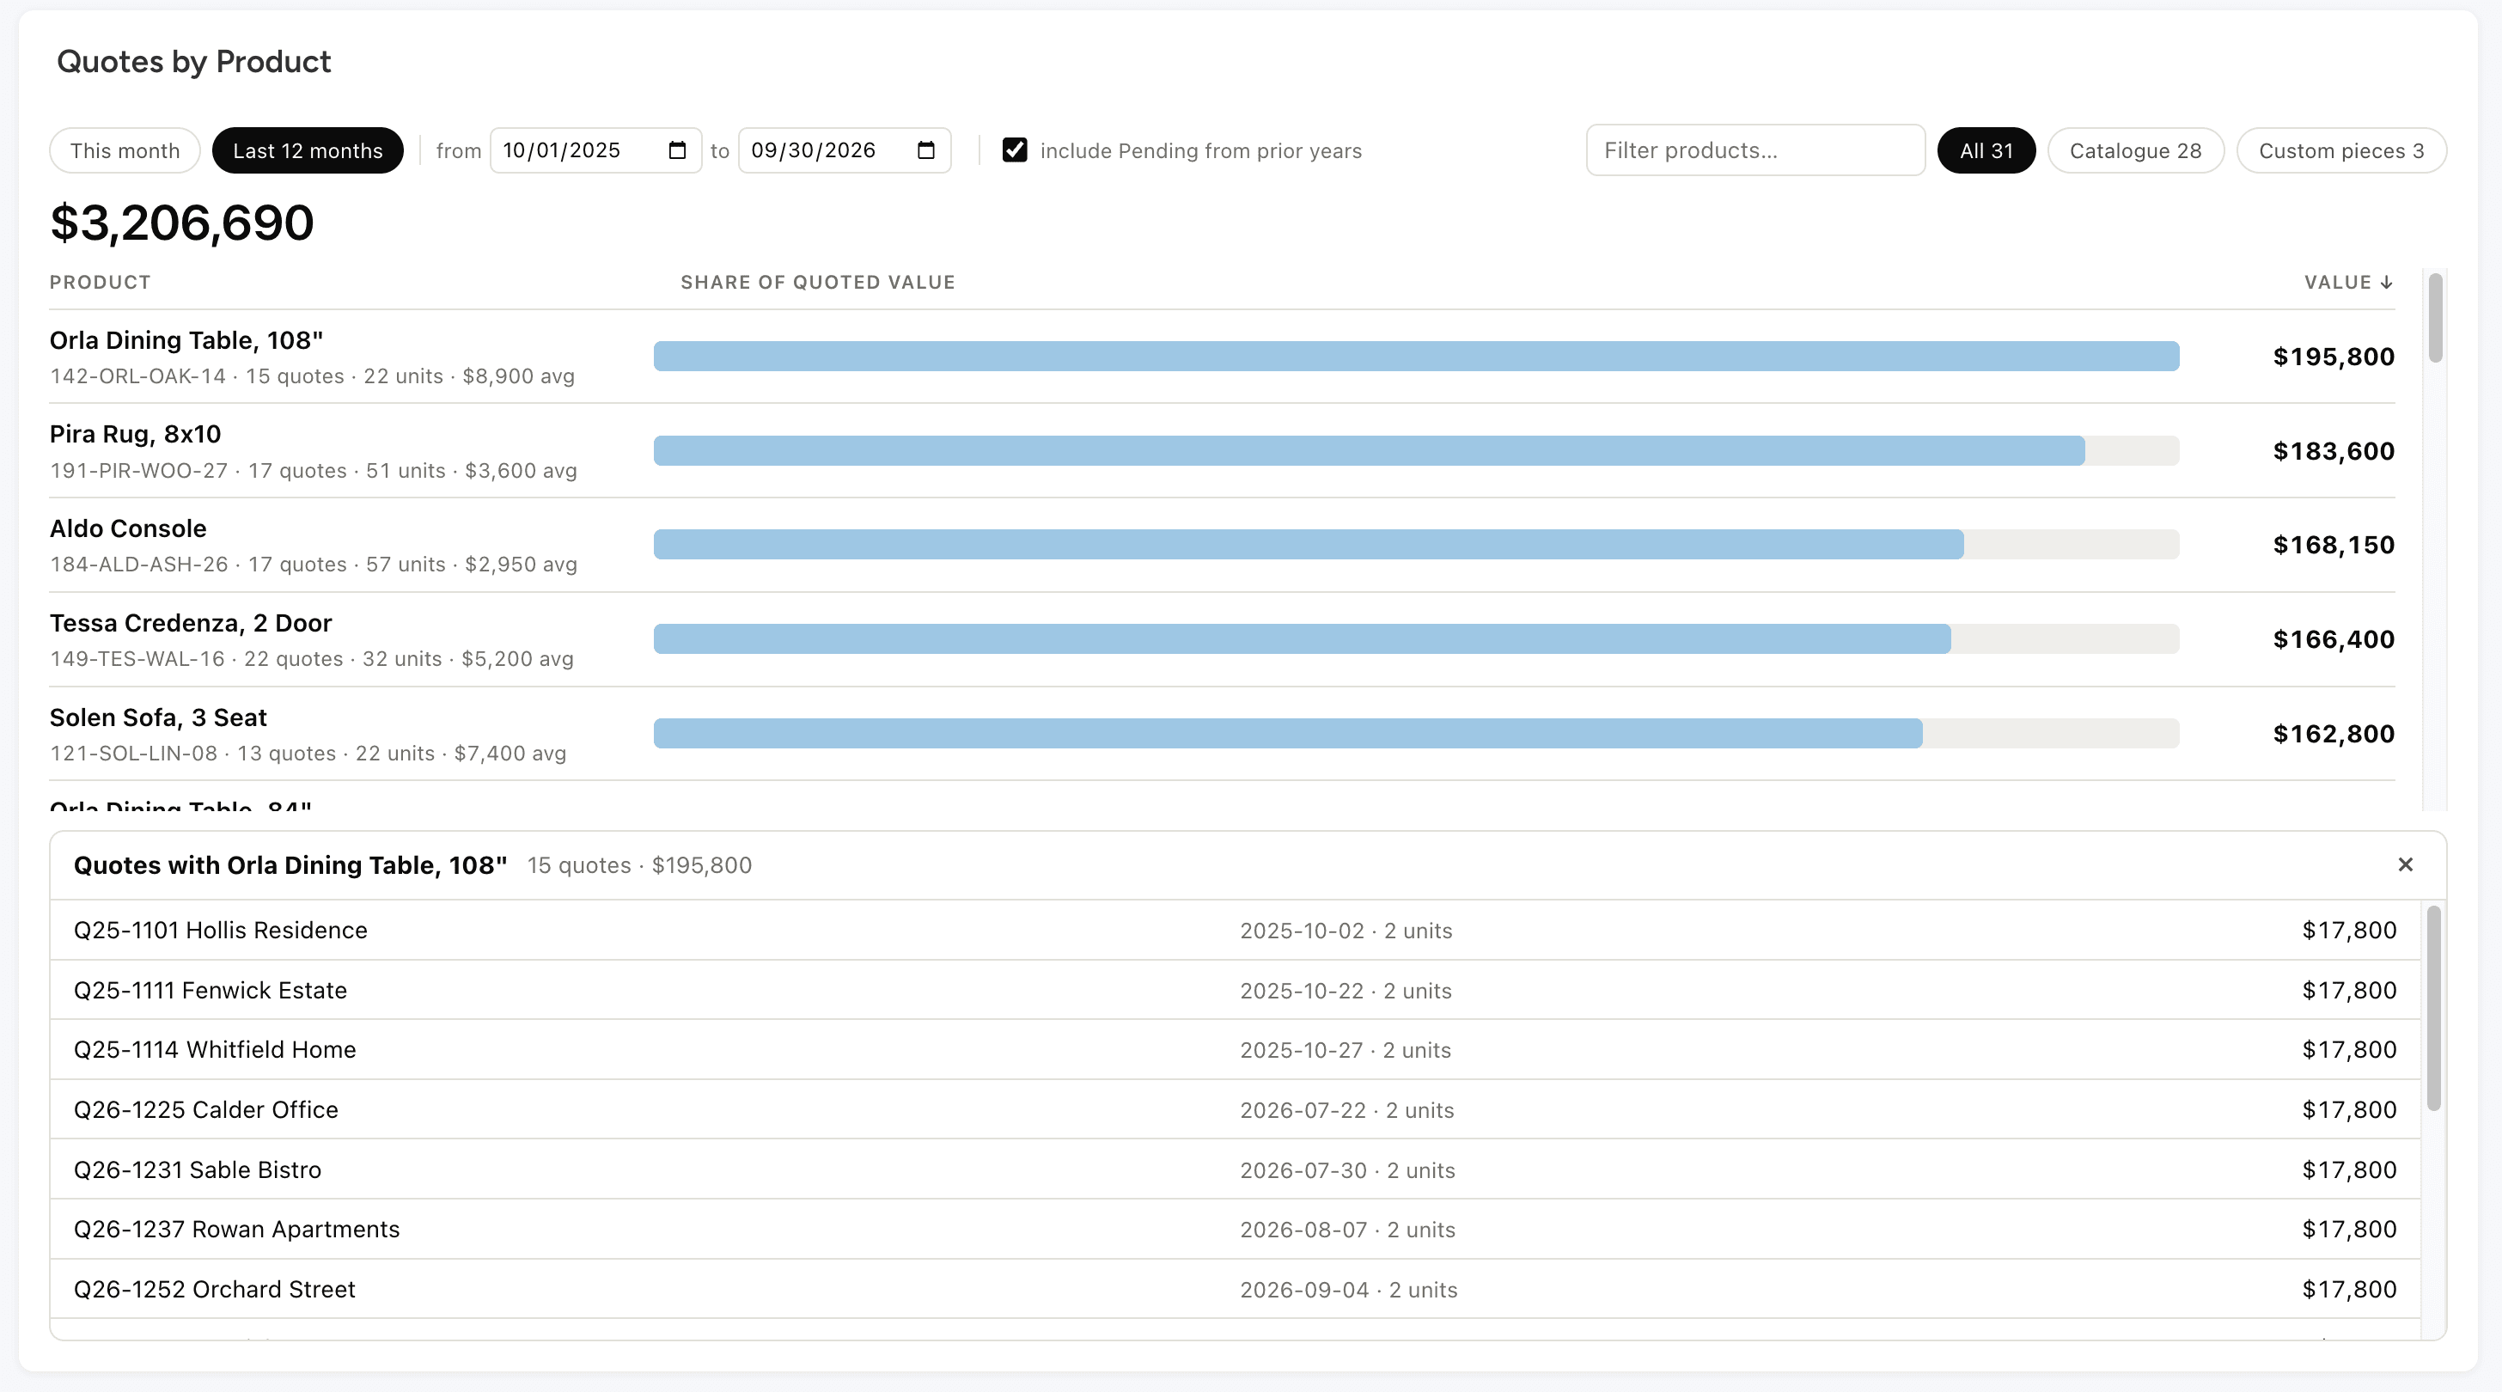Open the Tessa Credenza, 2 Door row
The height and width of the screenshot is (1392, 2502).
point(1222,639)
